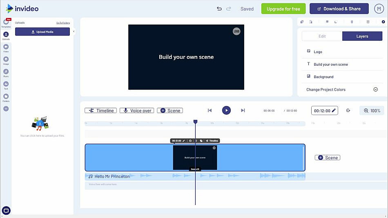Click Upgrade for free button

[283, 9]
